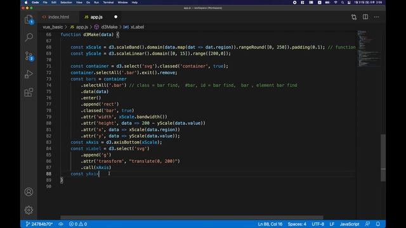Click 'd3.axisBottom(xScale)' on line 83
This screenshot has width=406, height=228.
133,142
